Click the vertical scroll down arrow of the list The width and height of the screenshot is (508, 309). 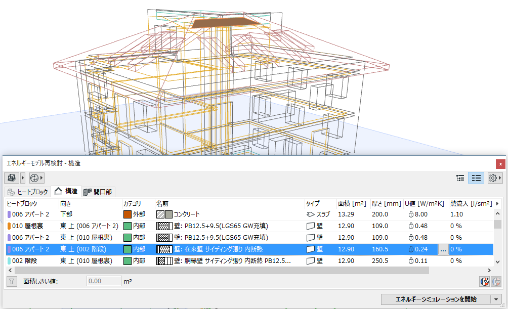(x=498, y=261)
